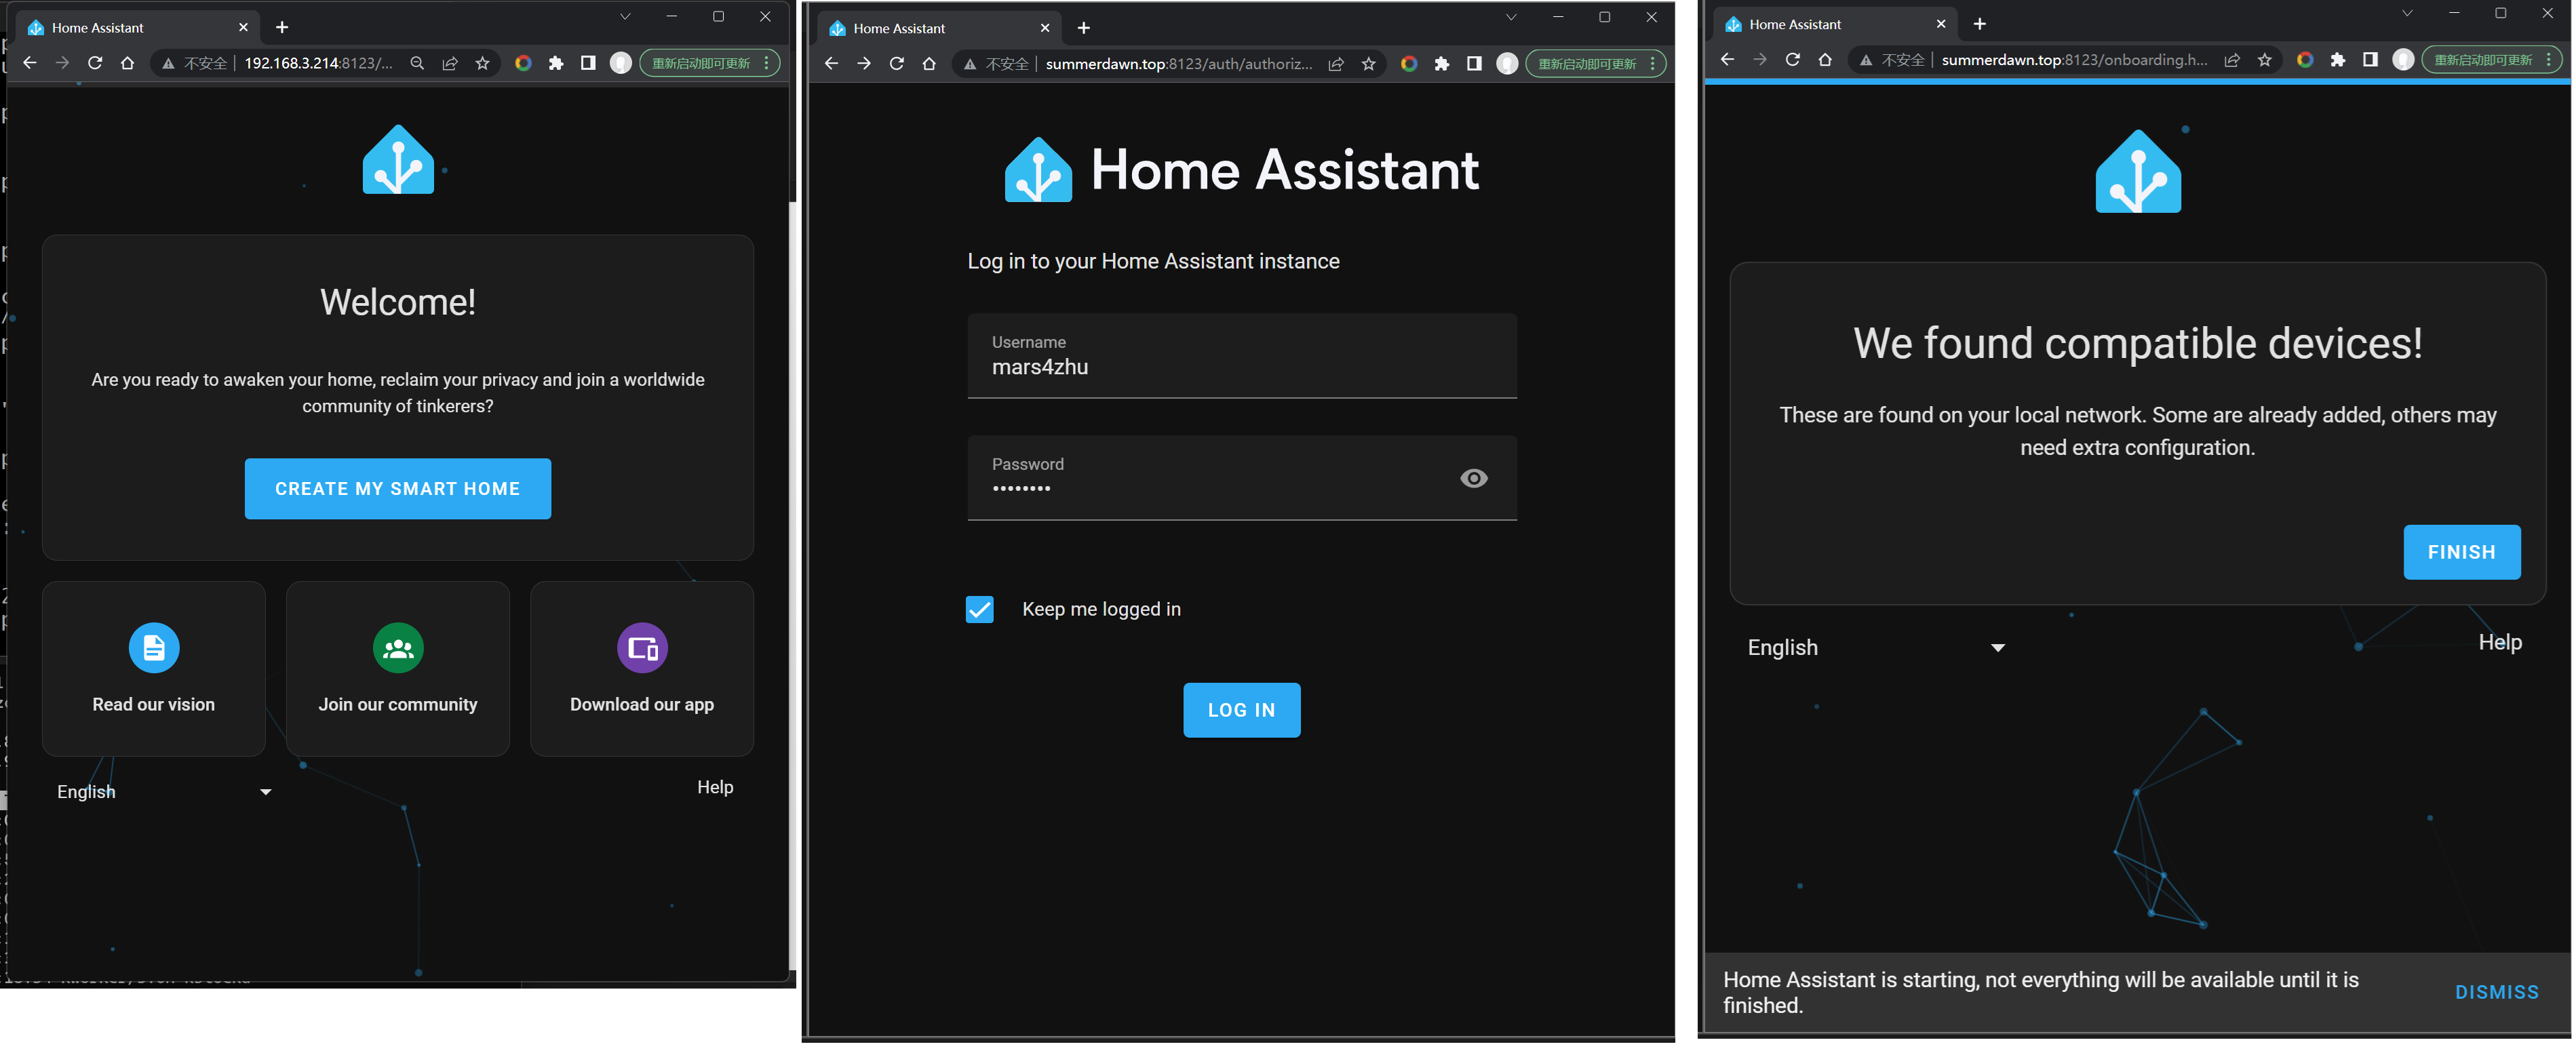Bookmark page with star in left window
Screen dimensions: 2576x1055
click(x=482, y=63)
